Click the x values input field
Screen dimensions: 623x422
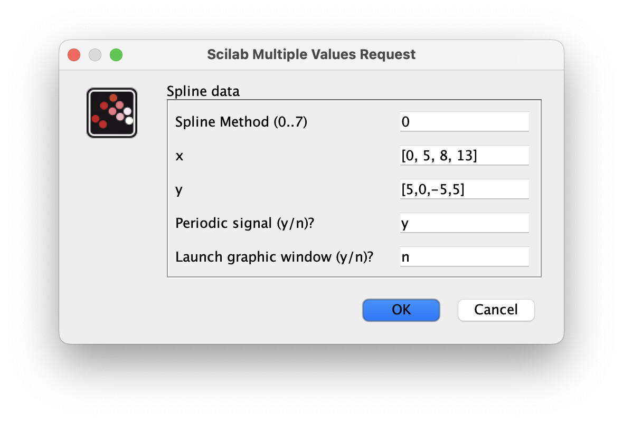pyautogui.click(x=464, y=156)
